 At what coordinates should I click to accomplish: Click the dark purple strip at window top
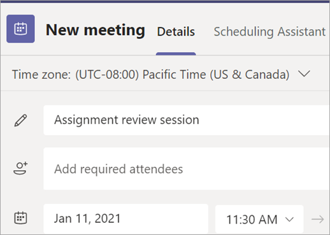pyautogui.click(x=165, y=1)
